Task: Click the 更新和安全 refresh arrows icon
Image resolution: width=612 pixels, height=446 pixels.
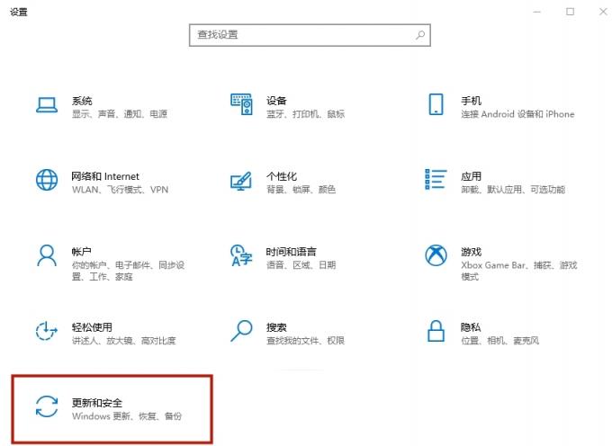Action: coord(47,406)
